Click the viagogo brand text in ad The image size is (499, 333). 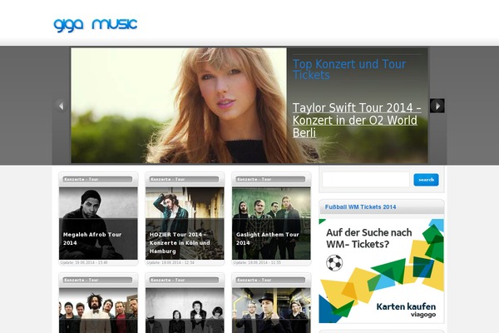click(423, 315)
